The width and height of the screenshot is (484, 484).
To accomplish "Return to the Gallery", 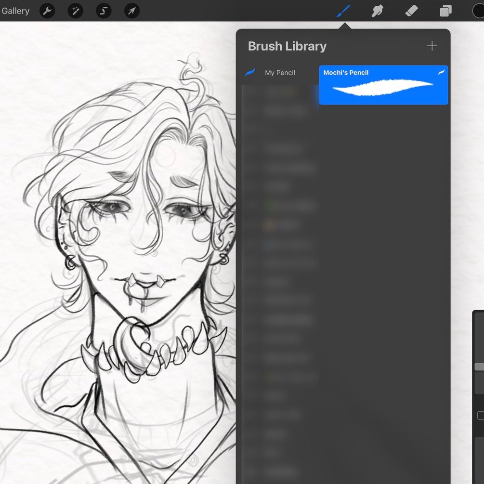I will (x=16, y=11).
